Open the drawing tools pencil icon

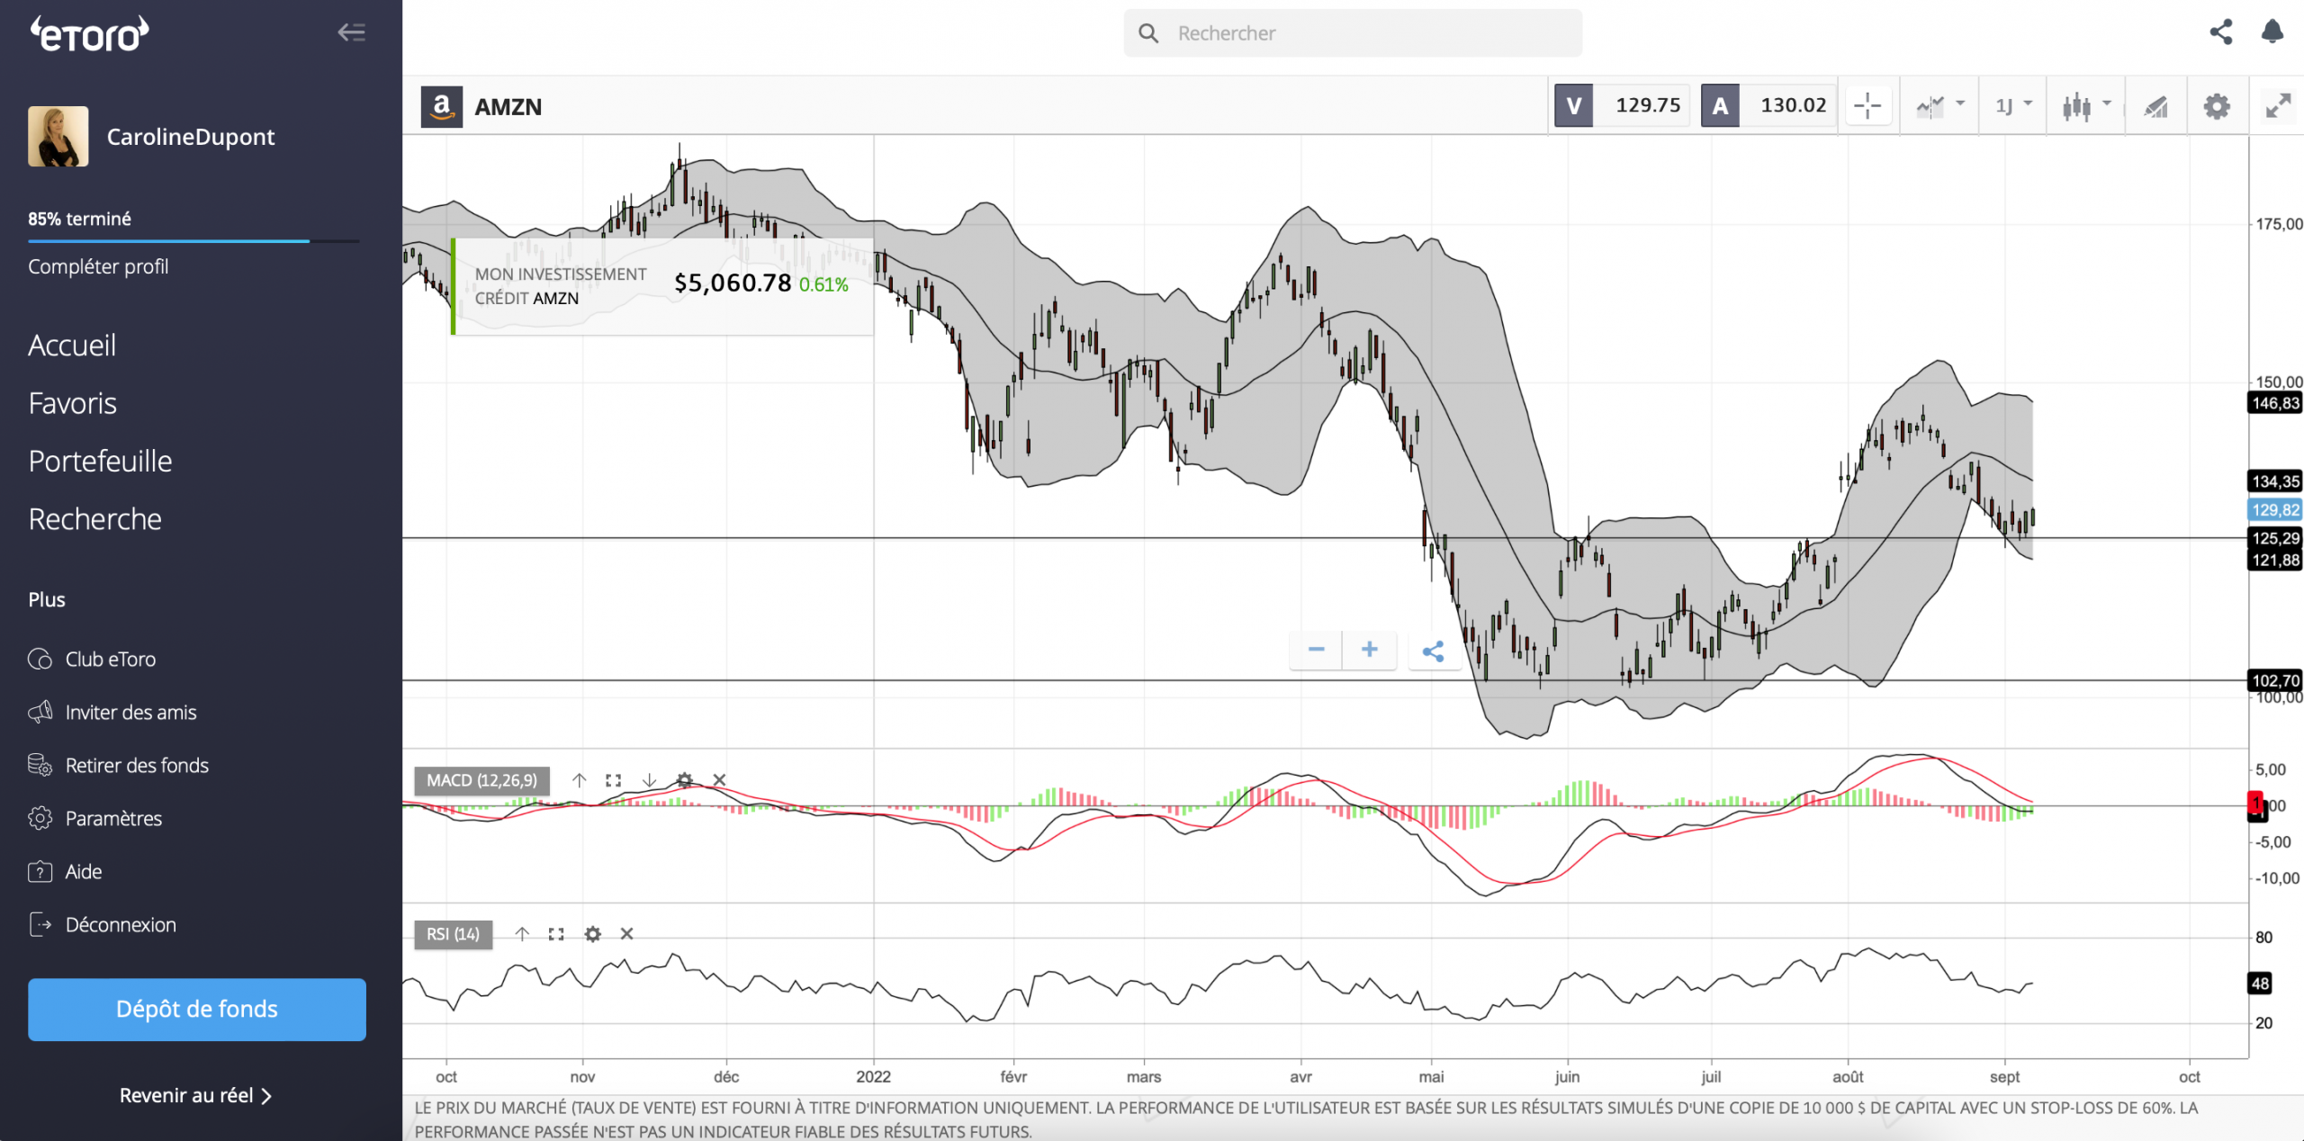click(x=2155, y=107)
